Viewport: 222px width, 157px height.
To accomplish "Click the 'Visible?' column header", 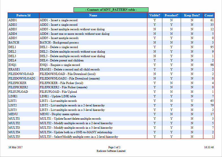I will 154,16.
